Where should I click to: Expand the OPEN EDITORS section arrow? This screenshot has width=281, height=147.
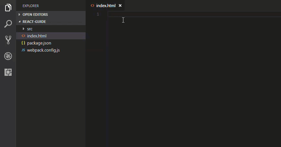pyautogui.click(x=19, y=15)
